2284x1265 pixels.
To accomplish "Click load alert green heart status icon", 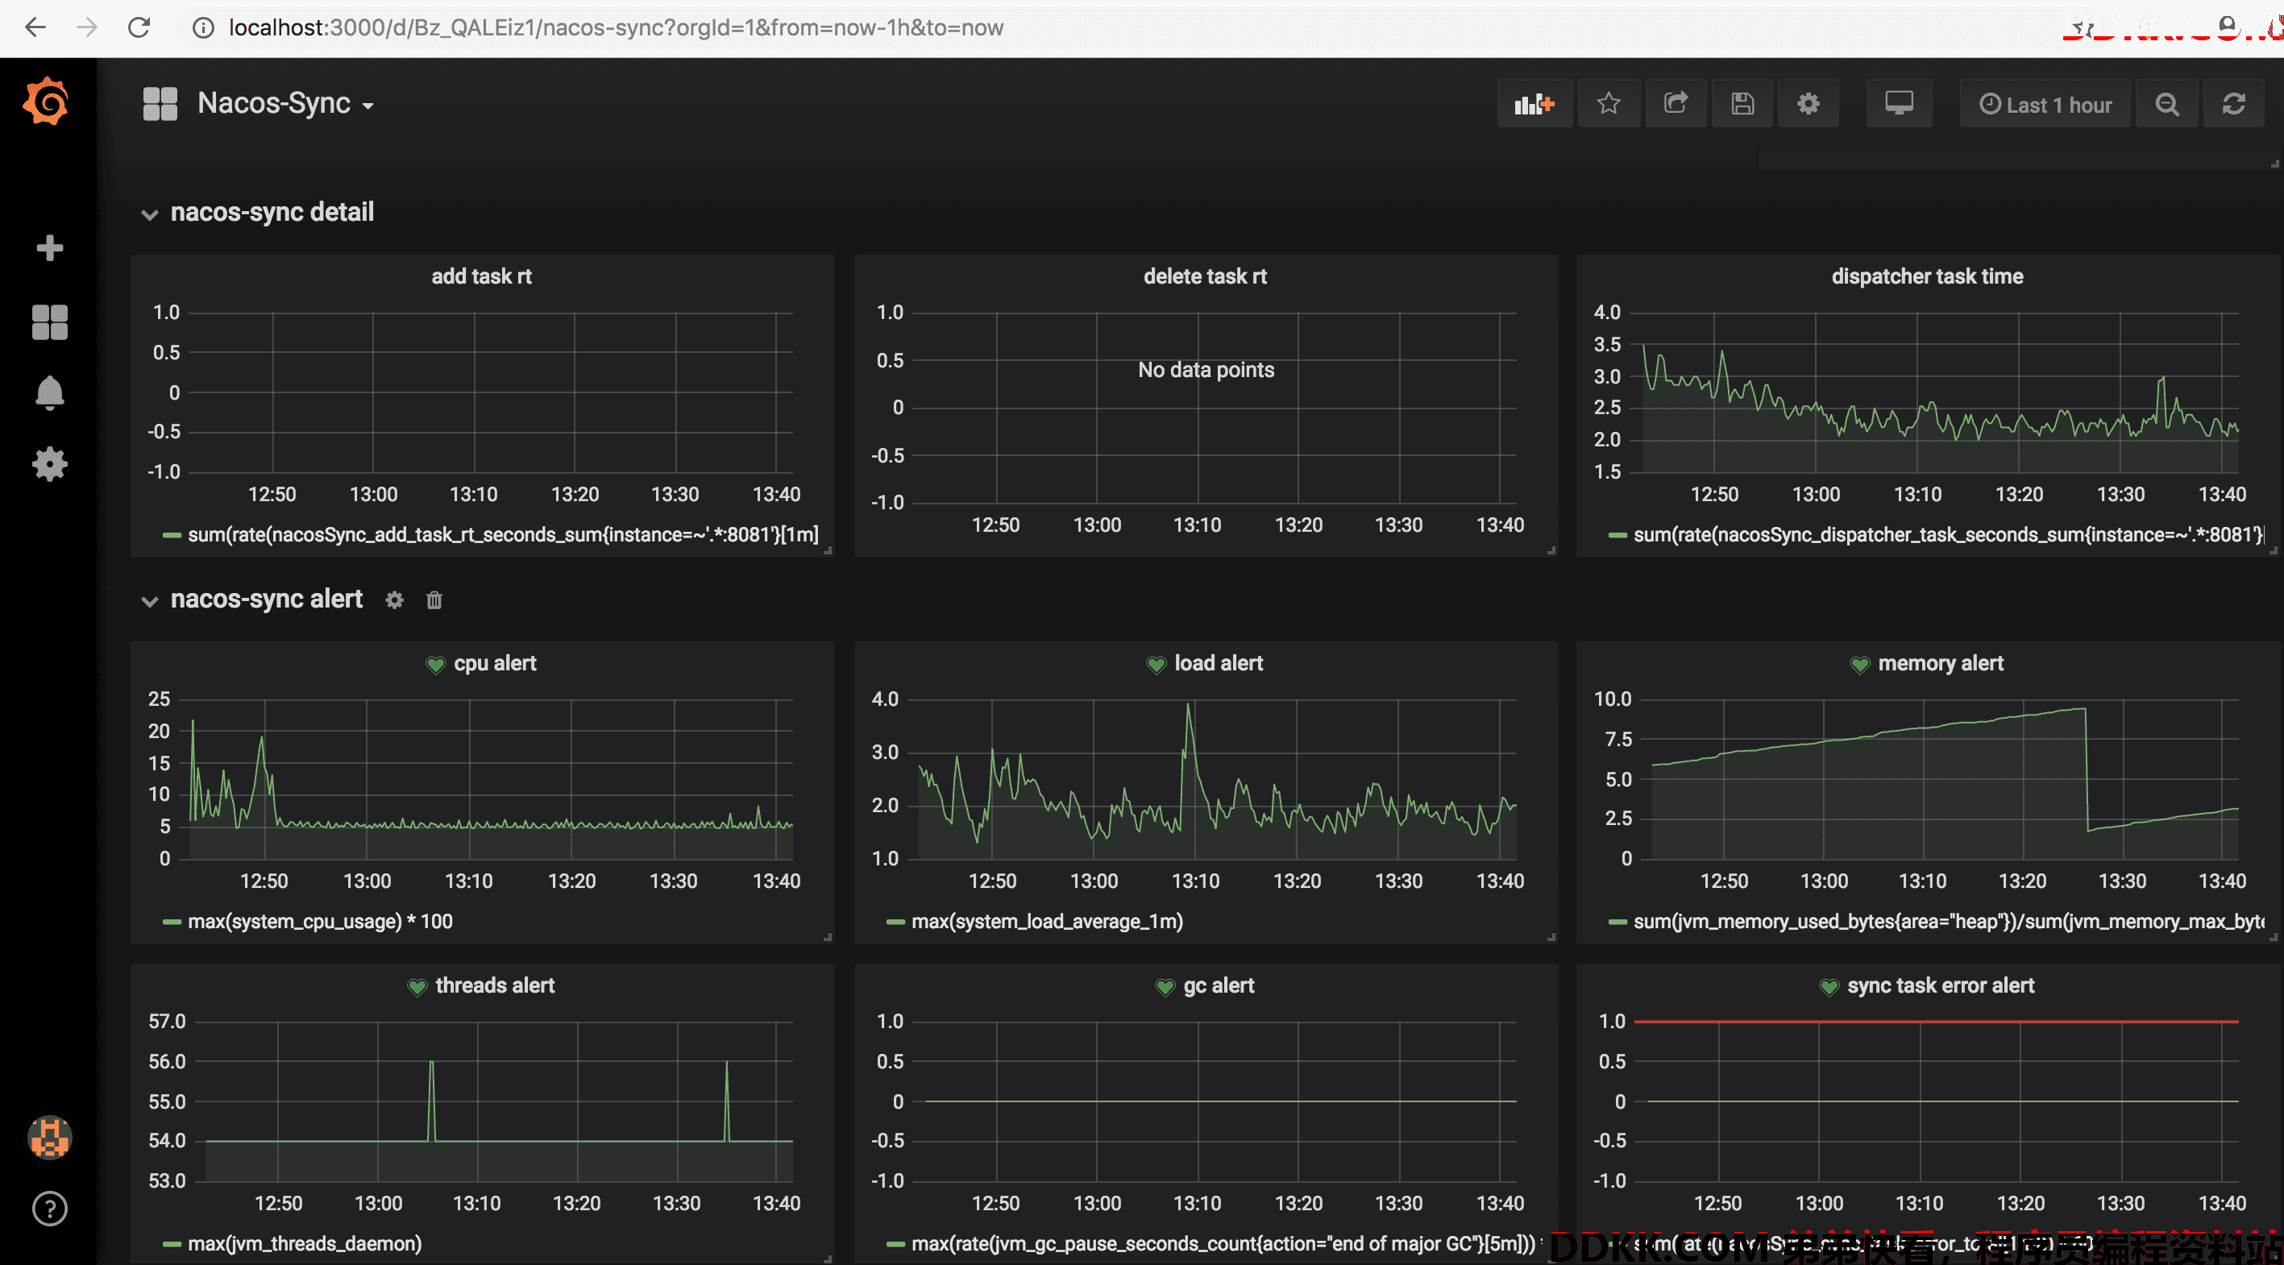I will coord(1157,665).
